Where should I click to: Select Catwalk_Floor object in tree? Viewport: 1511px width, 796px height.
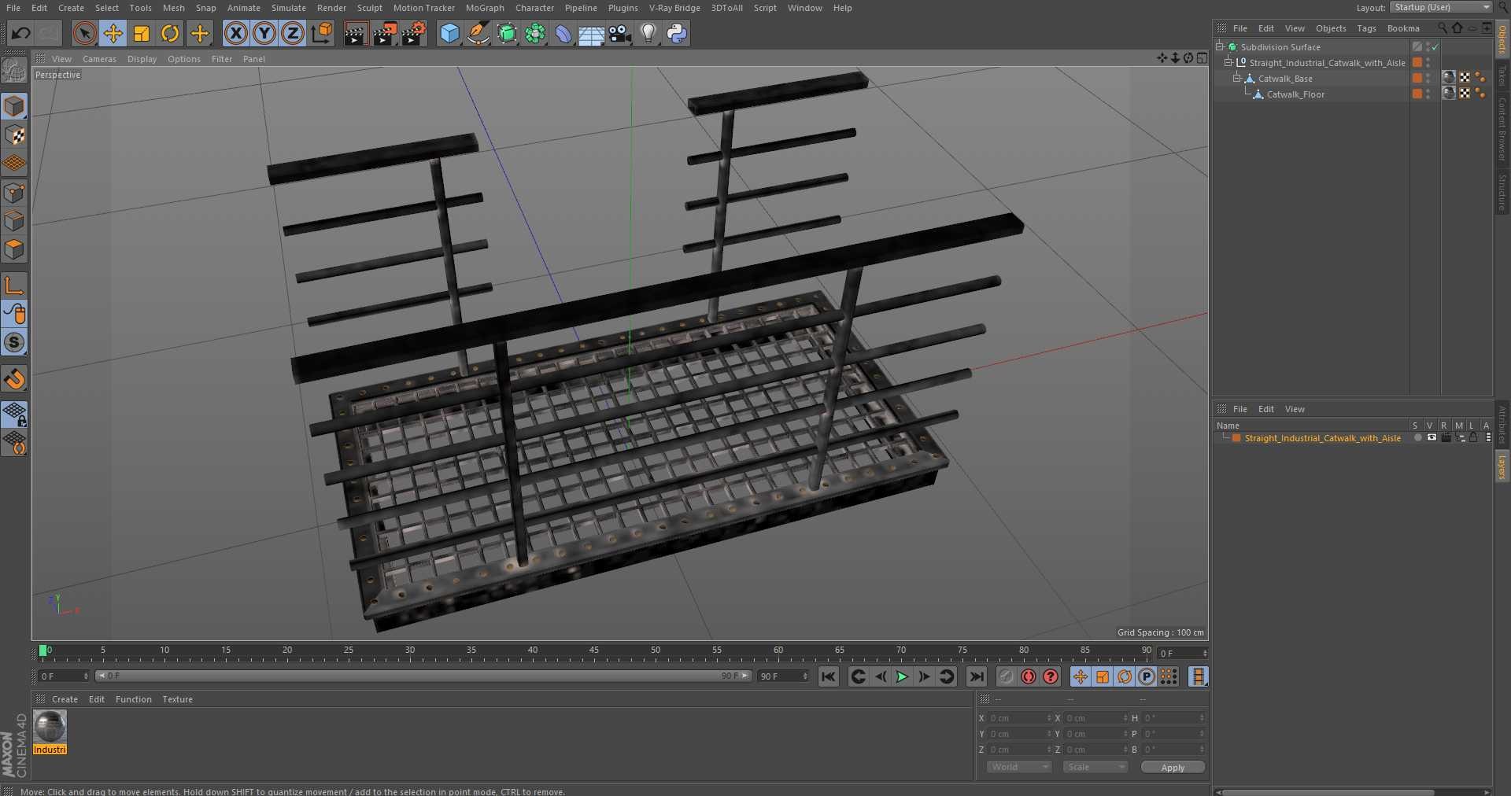(1295, 94)
